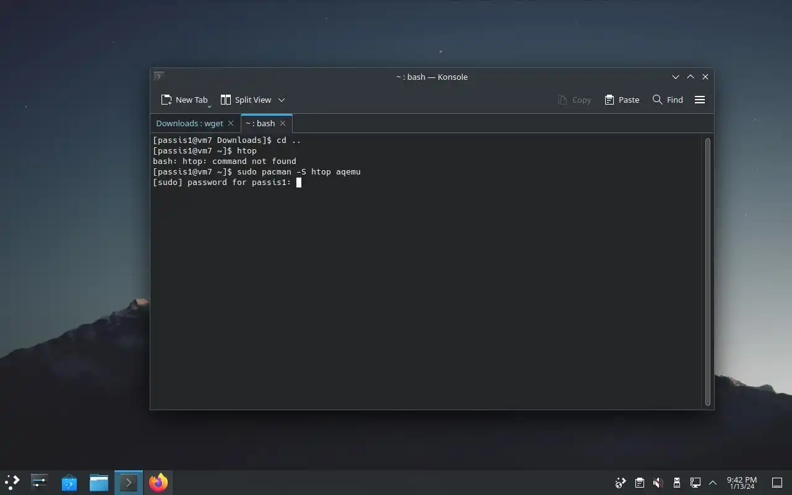Open System Settings from the taskbar

pyautogui.click(x=40, y=482)
